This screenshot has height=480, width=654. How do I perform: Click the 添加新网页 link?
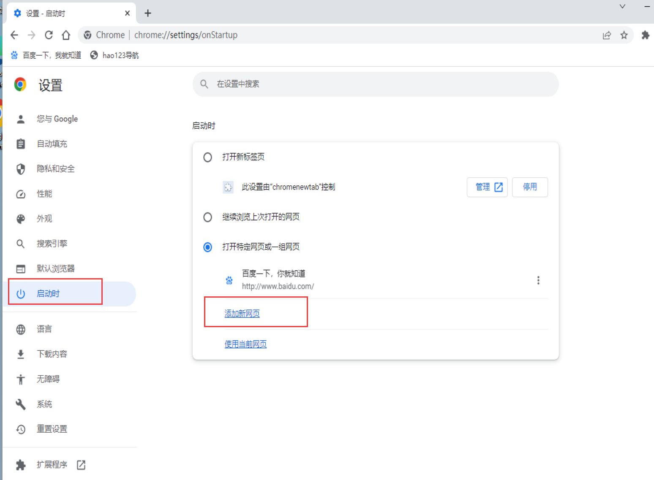click(242, 314)
